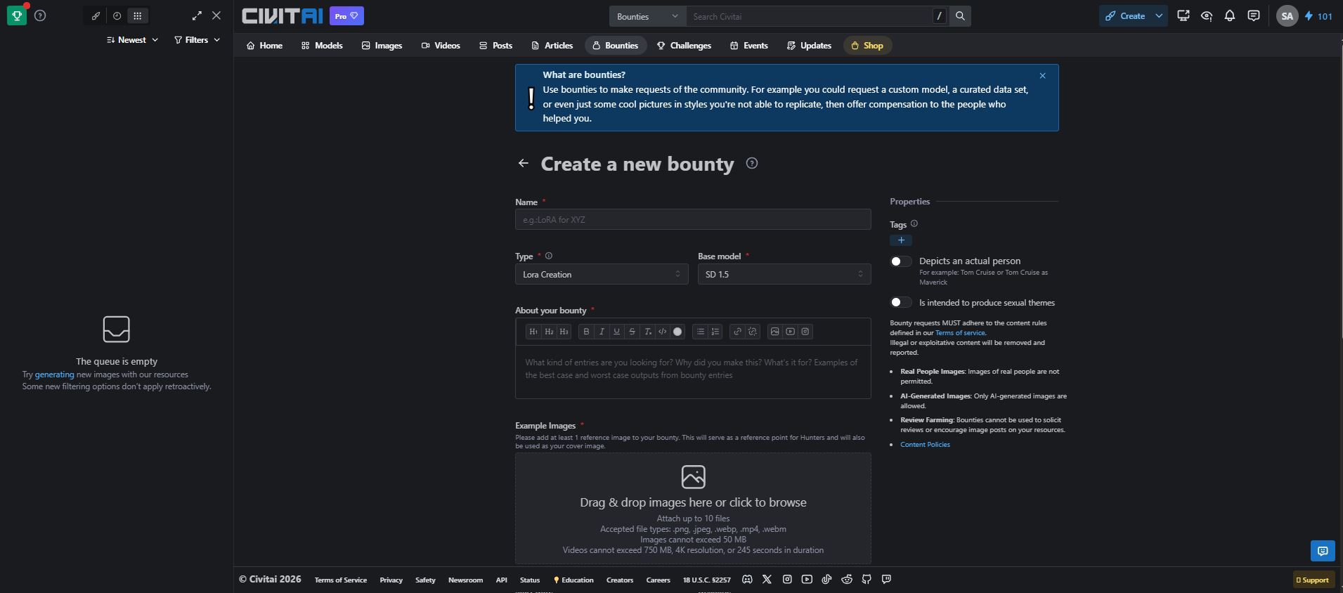Click the info icon next to Type label

(549, 256)
